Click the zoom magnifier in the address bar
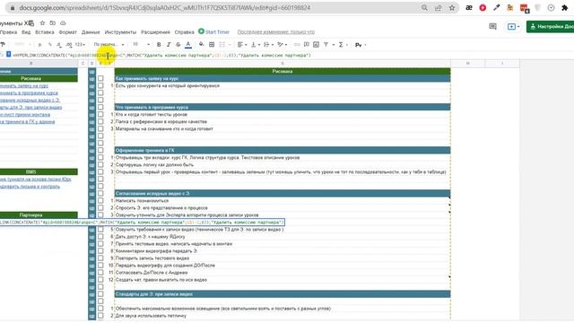574x323 pixels. pyautogui.click(x=424, y=8)
